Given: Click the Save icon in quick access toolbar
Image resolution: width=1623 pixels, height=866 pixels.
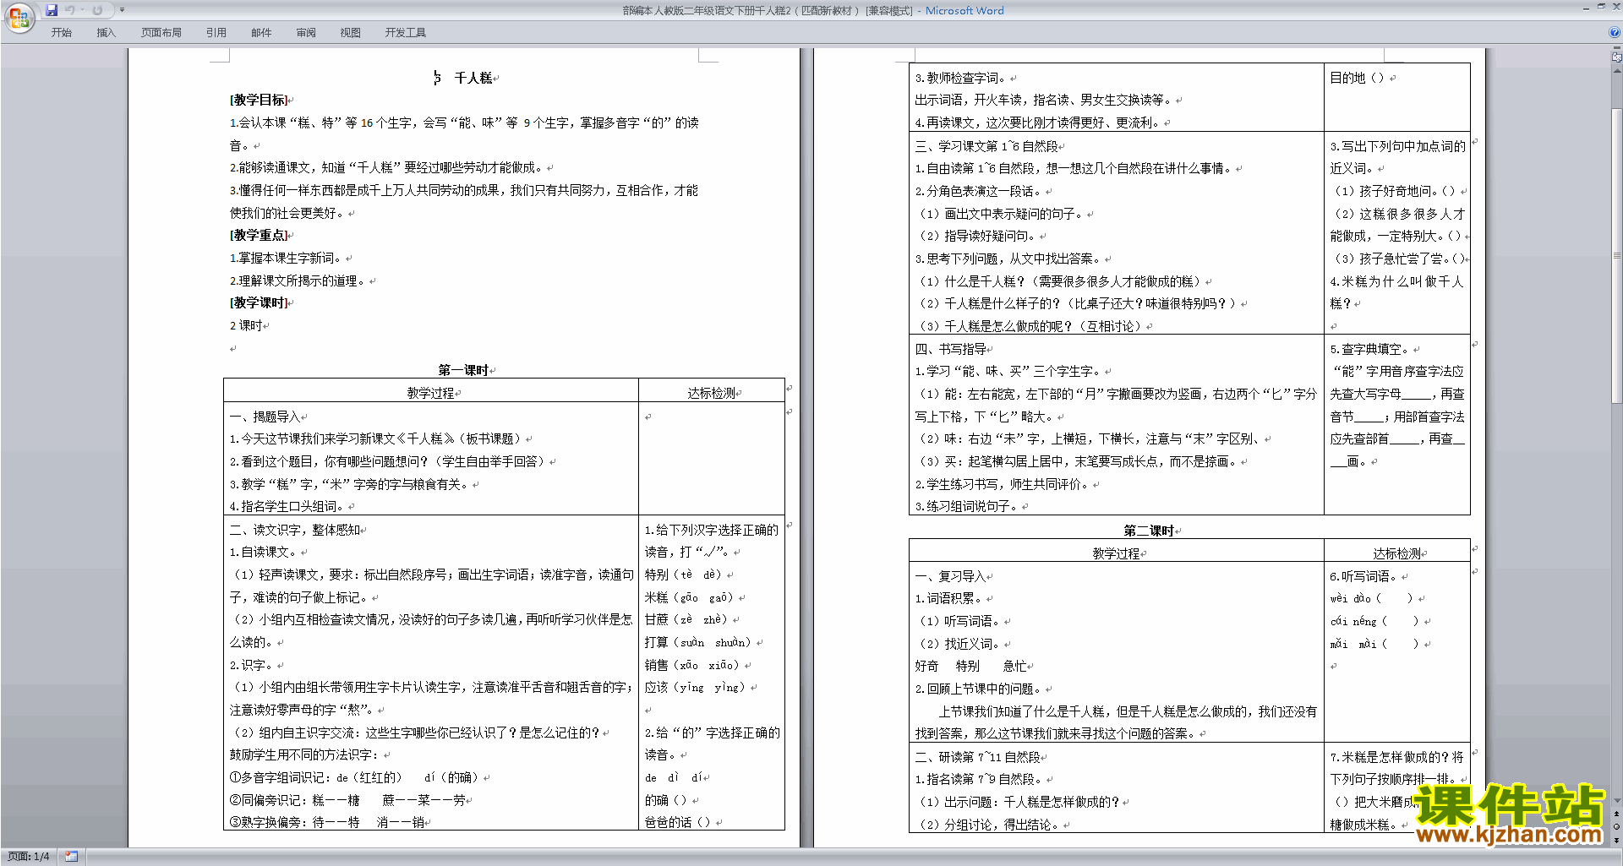Looking at the screenshot, I should coord(52,10).
